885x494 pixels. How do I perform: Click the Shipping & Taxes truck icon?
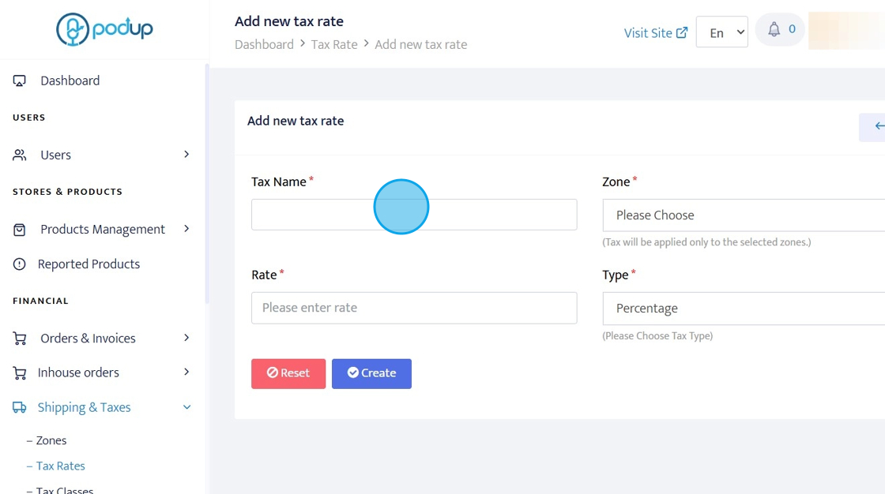[20, 408]
